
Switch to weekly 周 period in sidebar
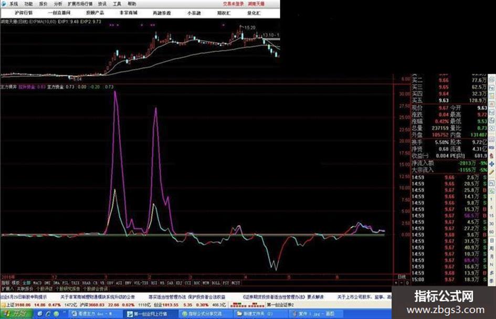click(492, 248)
